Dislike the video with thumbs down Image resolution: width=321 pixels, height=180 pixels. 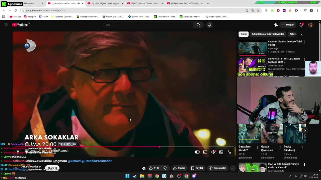pos(165,168)
